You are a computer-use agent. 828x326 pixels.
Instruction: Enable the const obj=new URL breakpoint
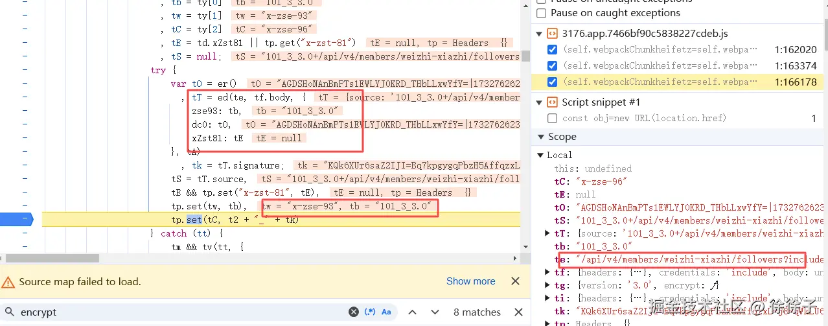click(x=552, y=118)
